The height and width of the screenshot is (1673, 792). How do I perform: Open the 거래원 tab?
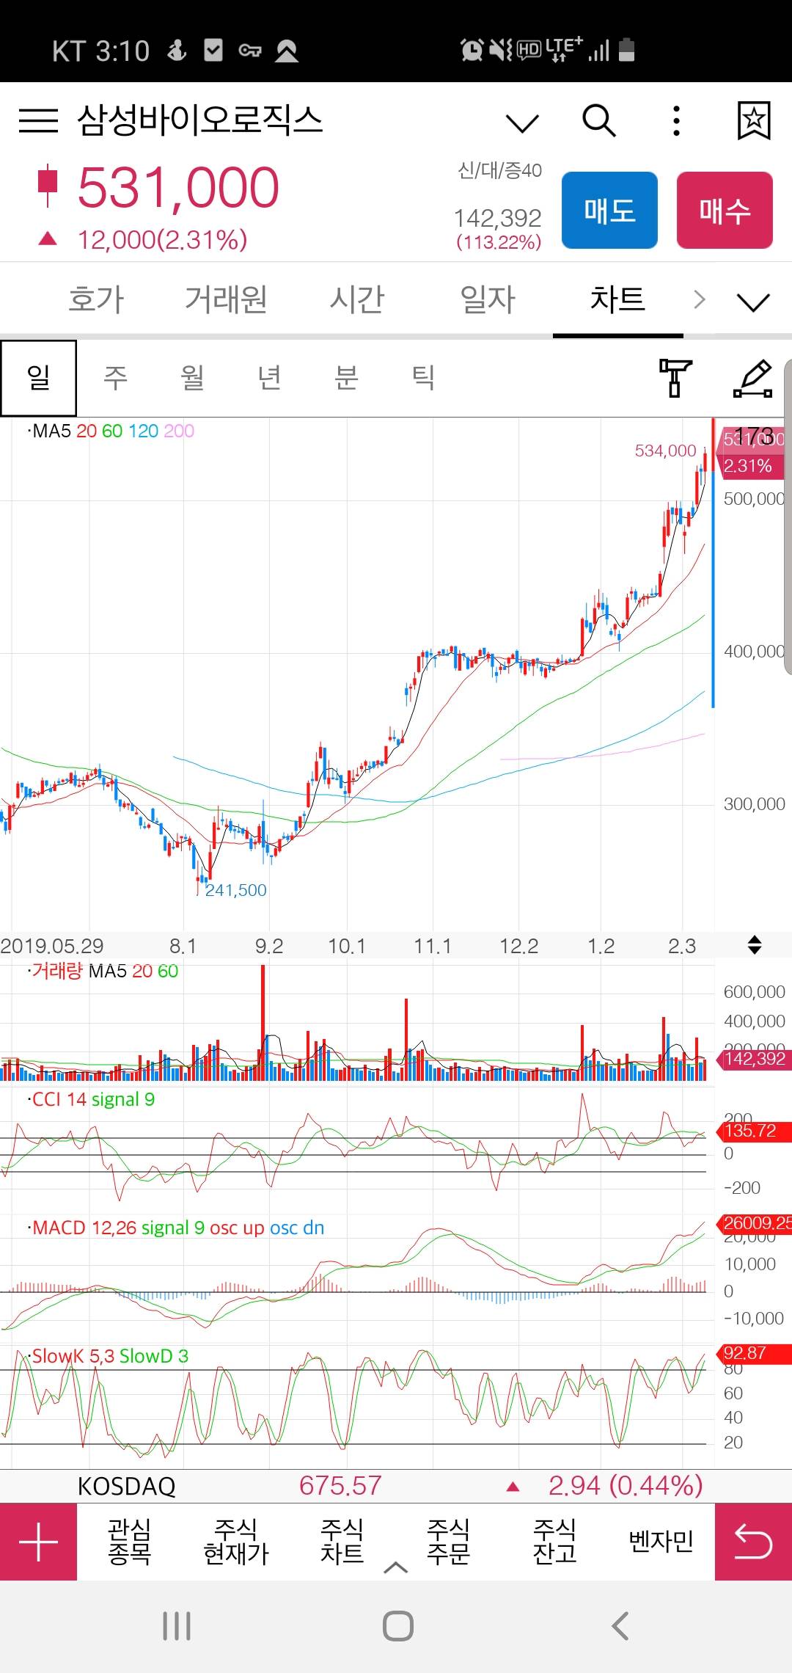click(226, 299)
